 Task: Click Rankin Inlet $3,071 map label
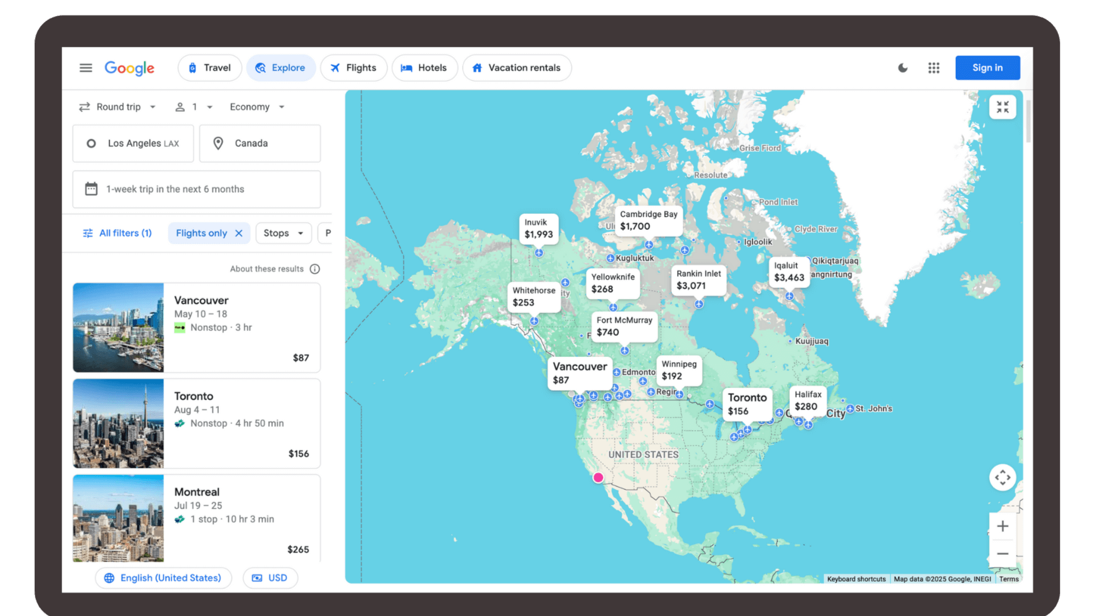(x=699, y=279)
